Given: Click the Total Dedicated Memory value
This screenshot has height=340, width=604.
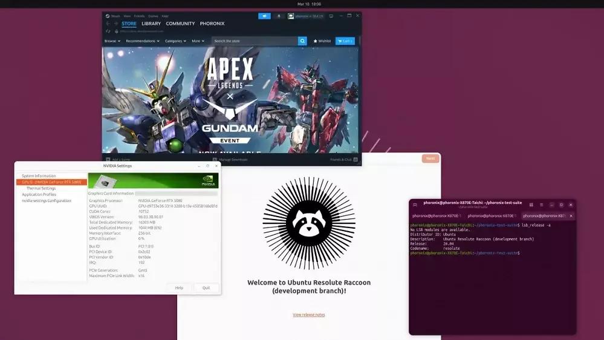Looking at the screenshot, I should click(147, 222).
